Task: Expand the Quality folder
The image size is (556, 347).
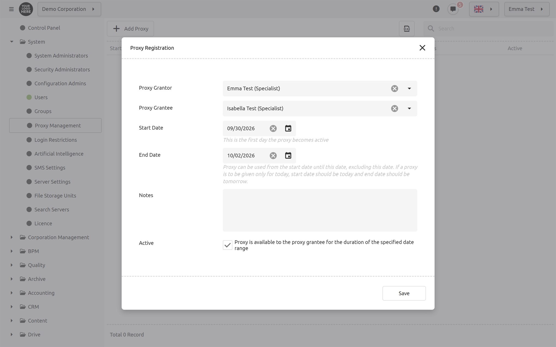Action: click(12, 265)
